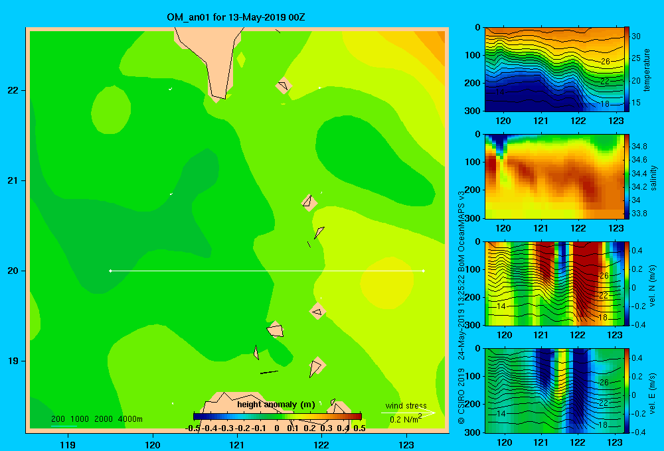Click the 34.8 tick on the salinity scale
The image size is (664, 451).
[639, 147]
